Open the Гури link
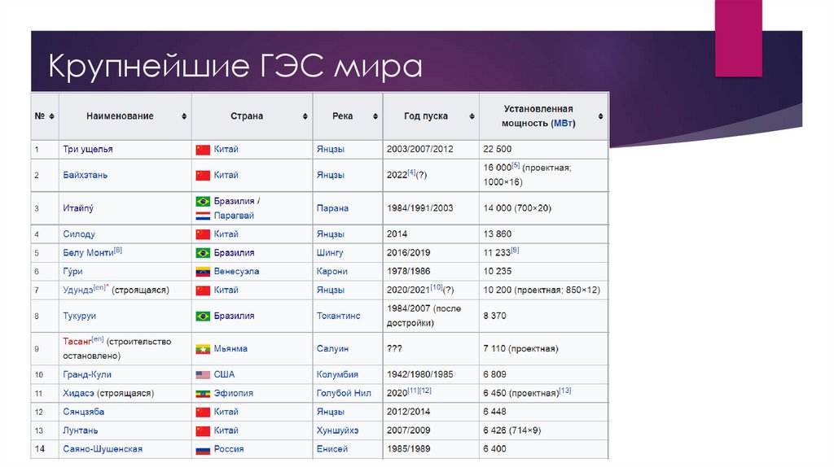The image size is (834, 467). tap(72, 271)
